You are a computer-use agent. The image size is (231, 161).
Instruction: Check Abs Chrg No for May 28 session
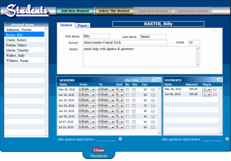pos(127,89)
